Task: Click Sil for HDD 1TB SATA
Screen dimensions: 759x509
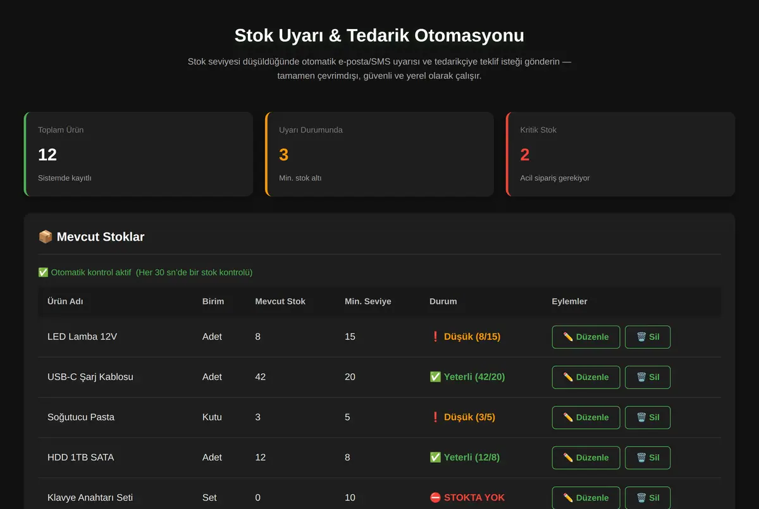Action: pyautogui.click(x=648, y=458)
